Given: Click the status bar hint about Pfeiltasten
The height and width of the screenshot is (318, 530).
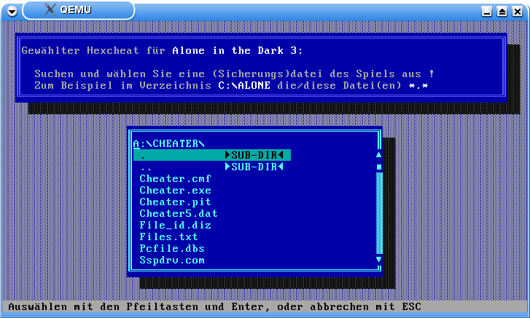Looking at the screenshot, I should 214,306.
